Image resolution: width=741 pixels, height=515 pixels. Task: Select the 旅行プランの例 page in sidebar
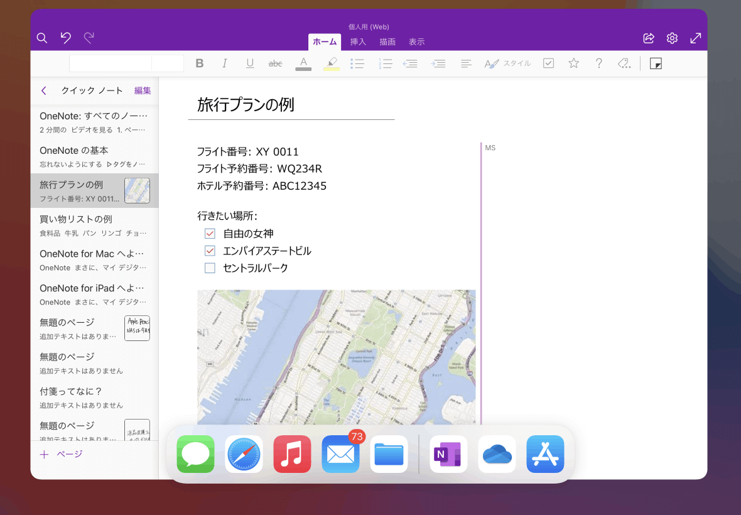pos(95,191)
